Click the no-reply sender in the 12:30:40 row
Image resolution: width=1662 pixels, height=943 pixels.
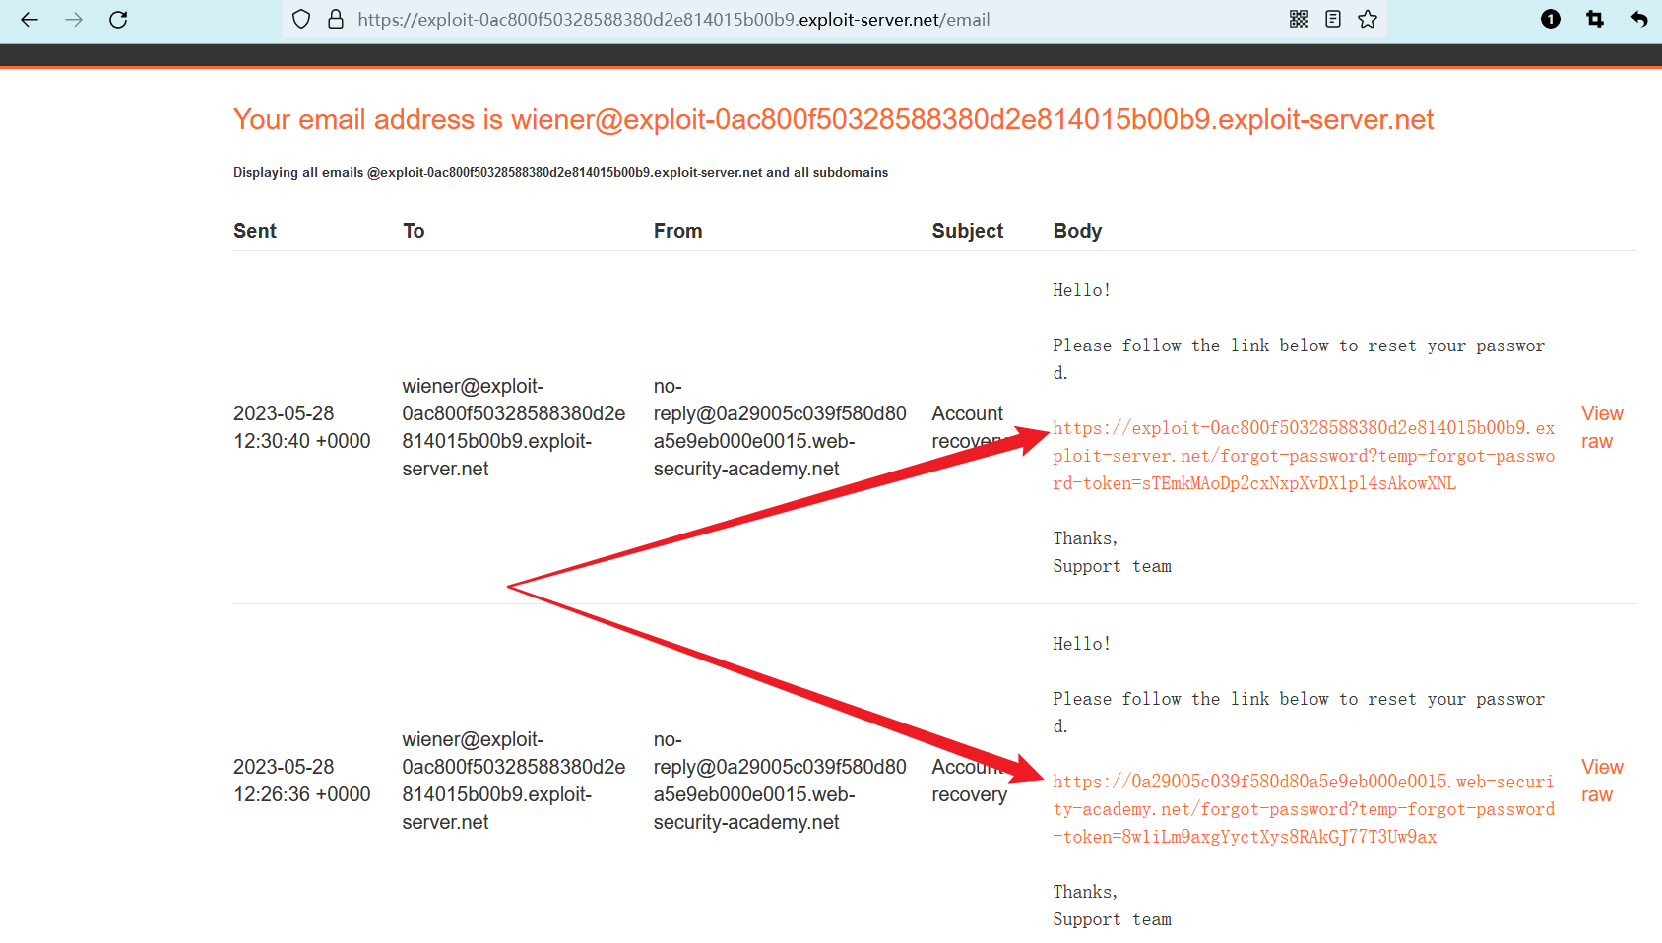click(x=780, y=427)
